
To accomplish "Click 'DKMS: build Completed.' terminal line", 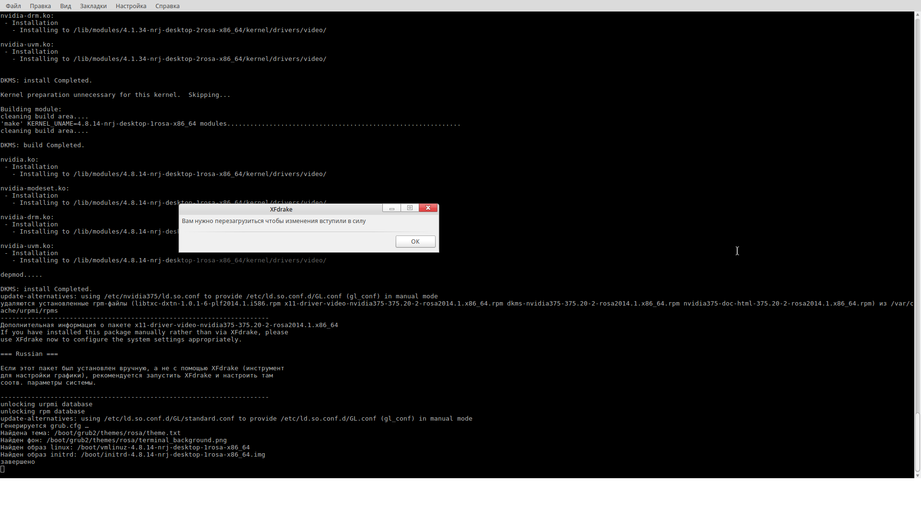I will coord(42,145).
